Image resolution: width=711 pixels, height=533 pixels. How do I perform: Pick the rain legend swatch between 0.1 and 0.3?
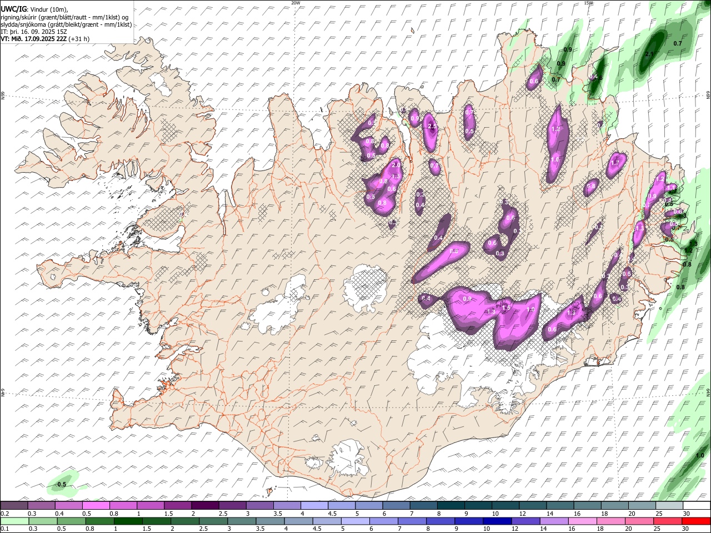[14, 521]
